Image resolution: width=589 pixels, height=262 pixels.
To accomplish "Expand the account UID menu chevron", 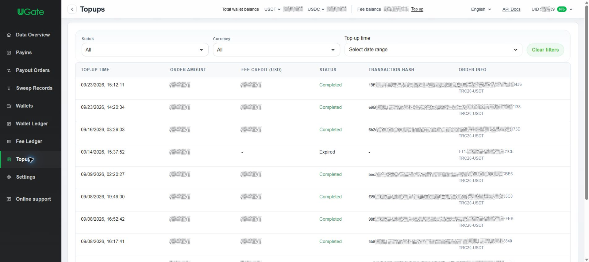I will tap(571, 9).
